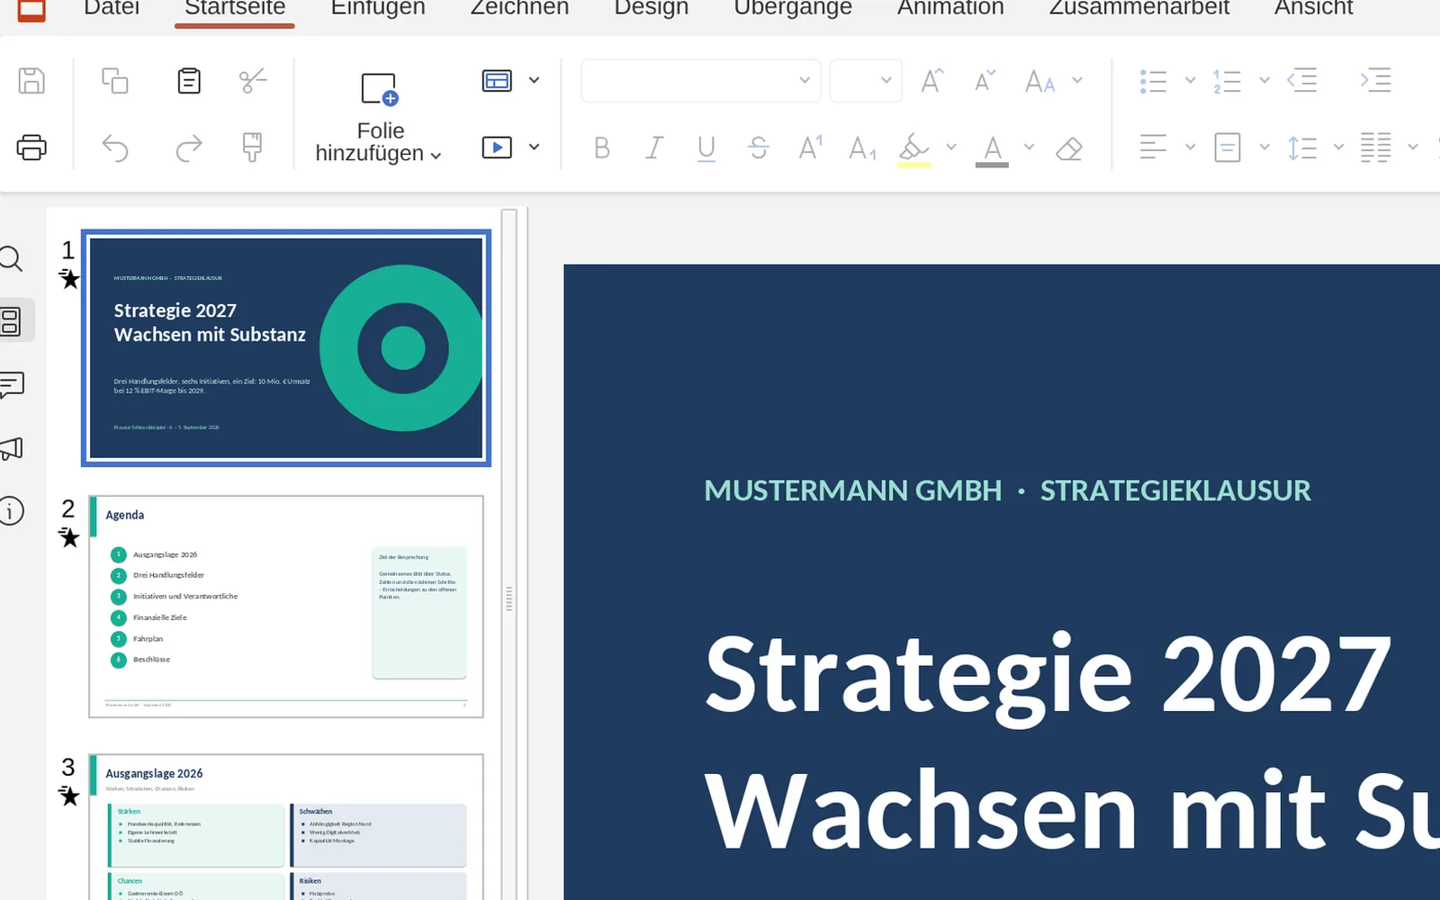Toggle superscript formatting

[811, 148]
